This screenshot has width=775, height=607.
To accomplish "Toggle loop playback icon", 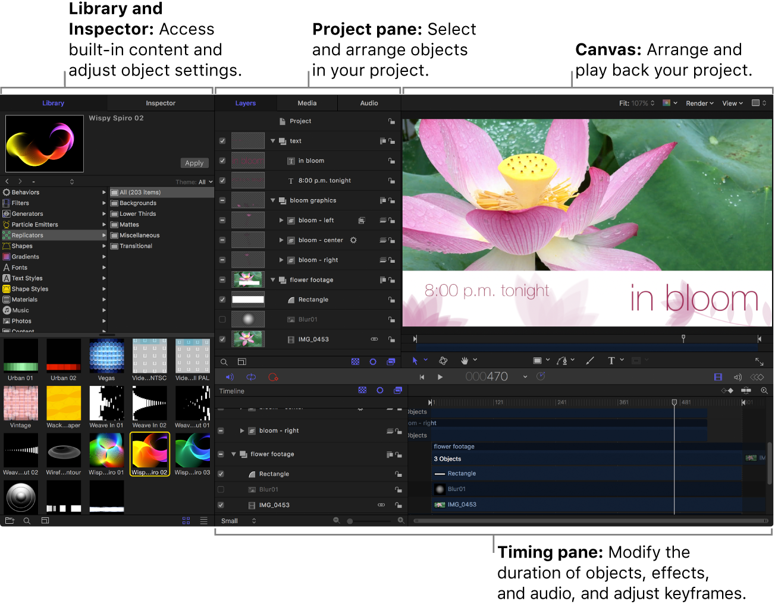I will coord(251,377).
